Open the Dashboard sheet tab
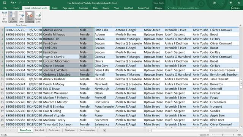Screen dimensions: 243x137 [x=54, y=130]
